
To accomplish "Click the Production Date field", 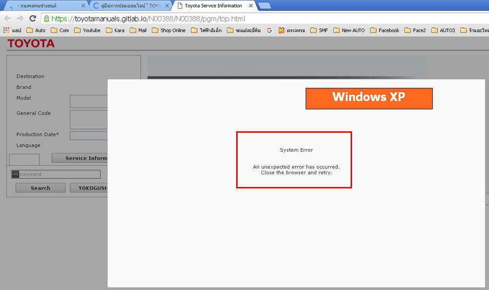I will [x=89, y=136].
